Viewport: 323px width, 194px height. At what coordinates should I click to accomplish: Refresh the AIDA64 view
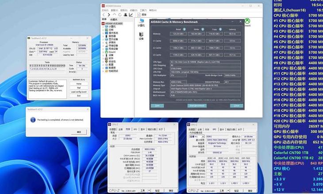[119, 15]
